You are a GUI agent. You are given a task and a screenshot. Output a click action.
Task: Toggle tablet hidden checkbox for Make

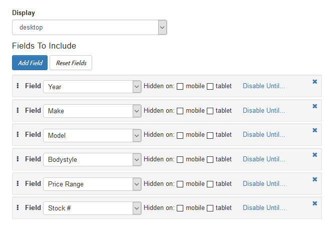210,111
